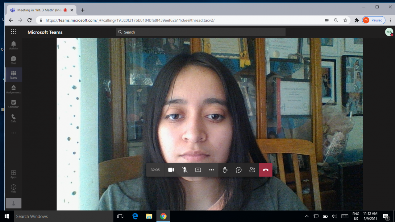Open the share screen tray
Screen dimensions: 395x222
pyautogui.click(x=198, y=170)
